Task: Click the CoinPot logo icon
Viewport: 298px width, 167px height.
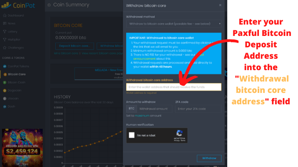Action: 6,5
